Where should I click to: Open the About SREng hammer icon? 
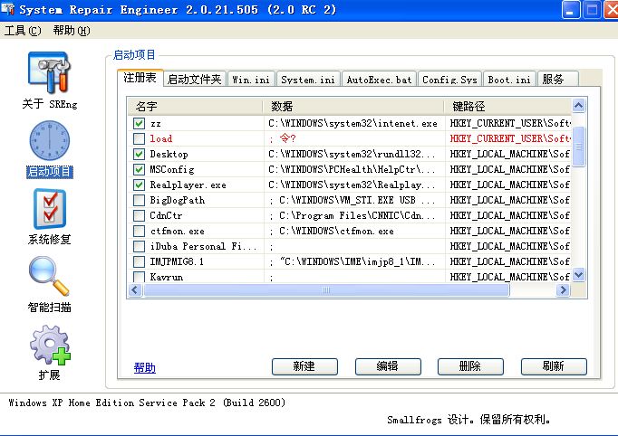click(49, 73)
